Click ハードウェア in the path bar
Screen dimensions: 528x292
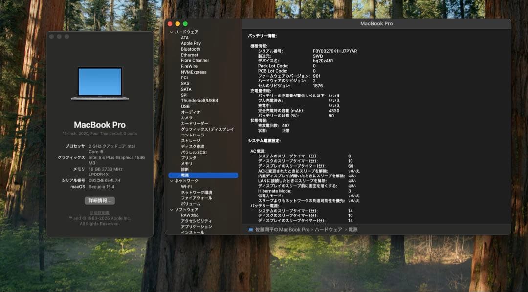[x=328, y=230]
